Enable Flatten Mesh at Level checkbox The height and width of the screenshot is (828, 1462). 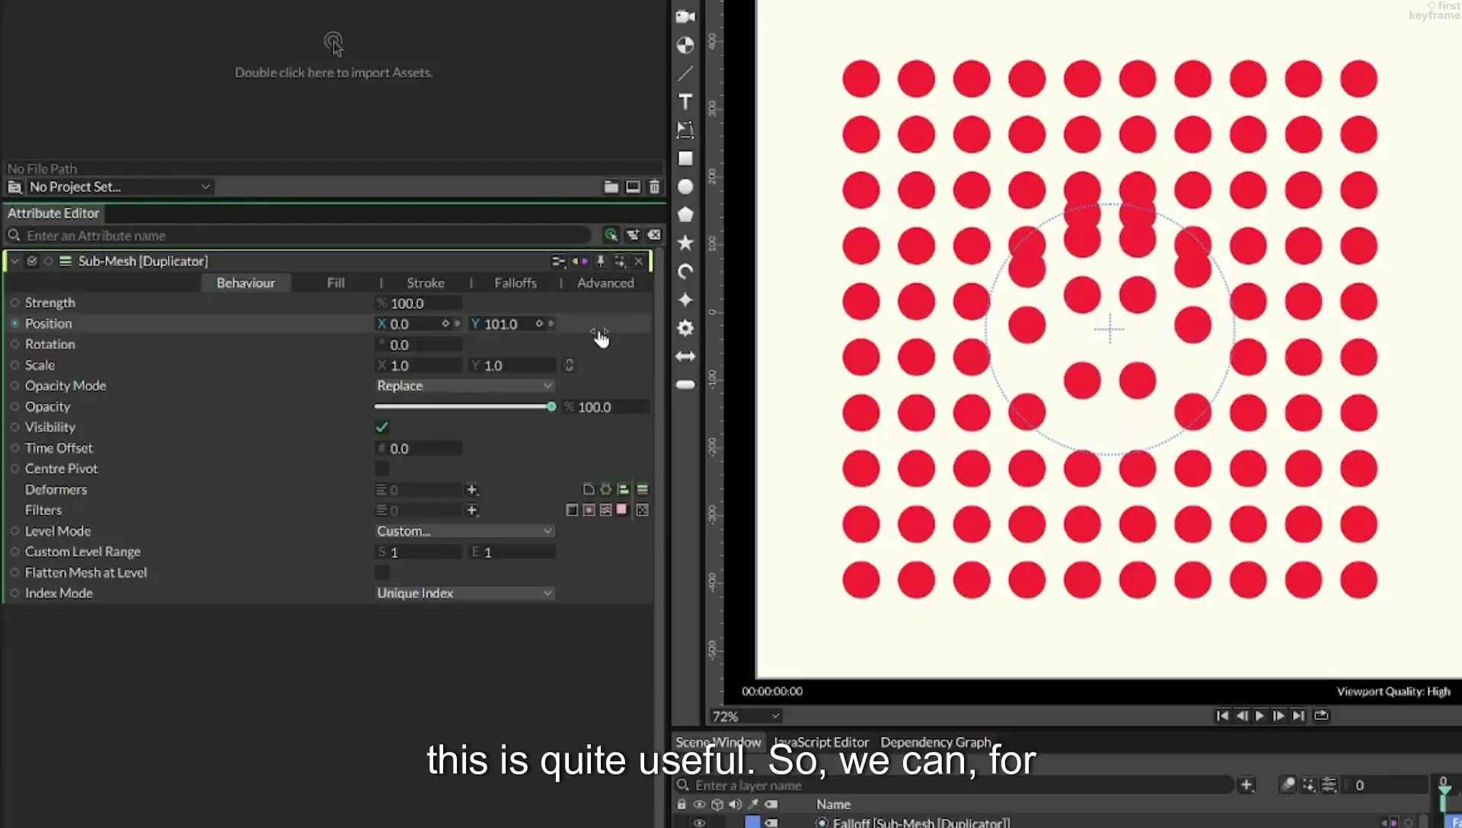tap(382, 572)
